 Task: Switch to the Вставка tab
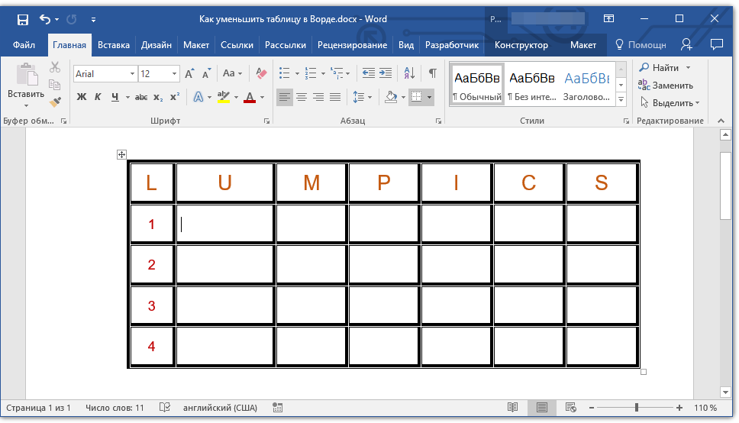click(x=114, y=45)
